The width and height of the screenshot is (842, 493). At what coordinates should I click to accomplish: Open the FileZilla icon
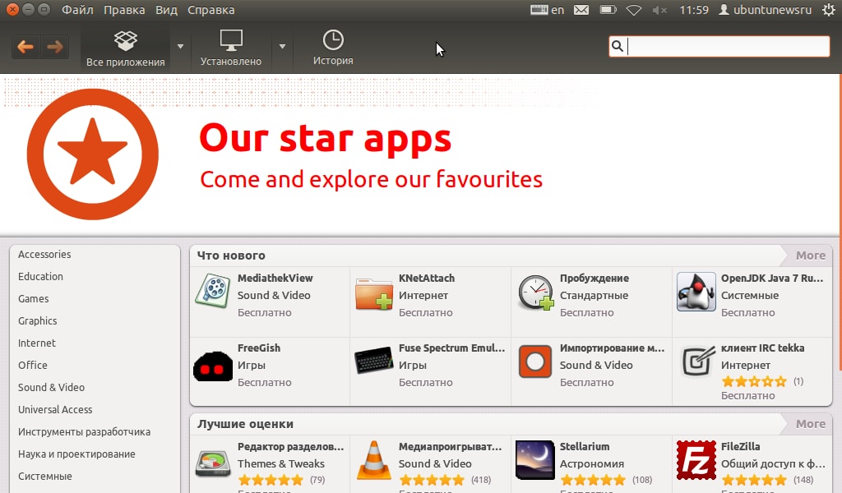tap(696, 460)
